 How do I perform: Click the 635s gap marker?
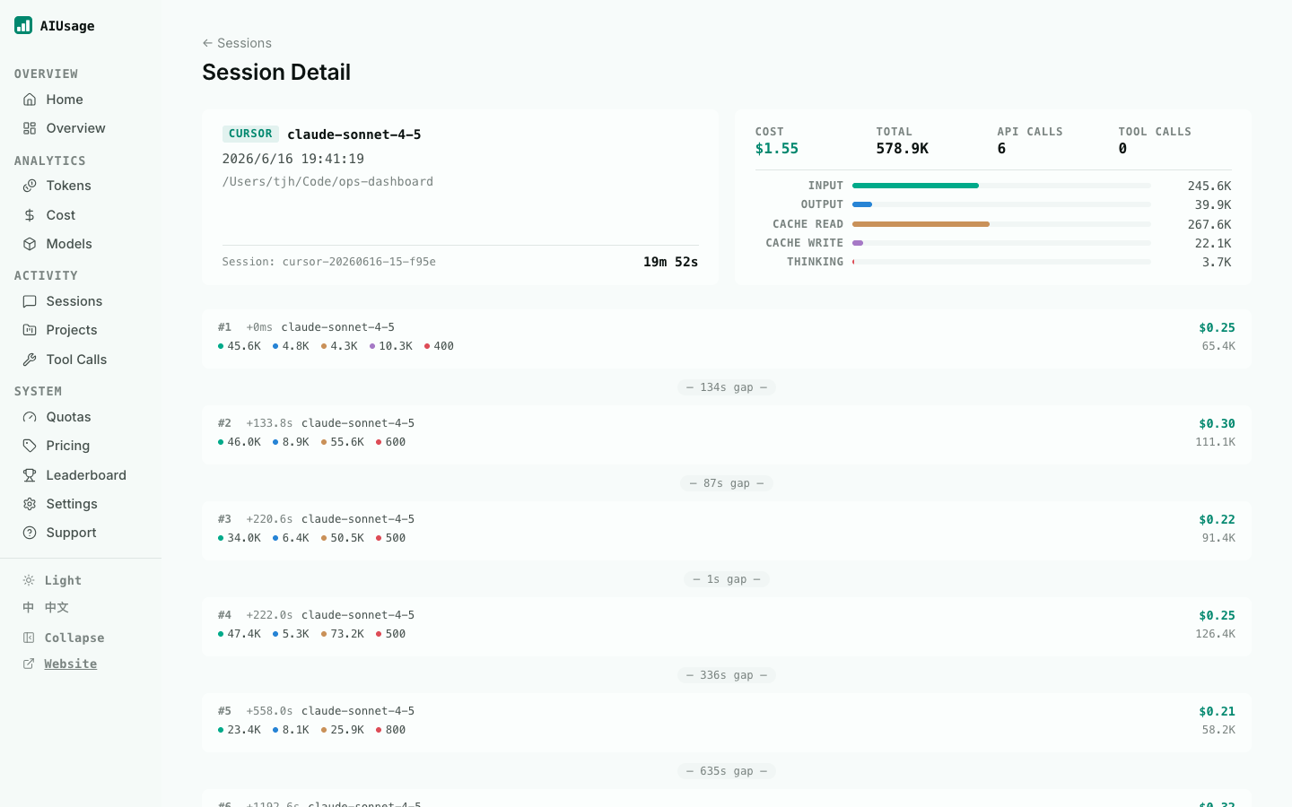727,771
